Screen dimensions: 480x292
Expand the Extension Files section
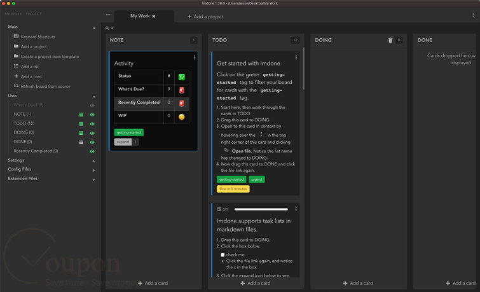click(x=94, y=179)
